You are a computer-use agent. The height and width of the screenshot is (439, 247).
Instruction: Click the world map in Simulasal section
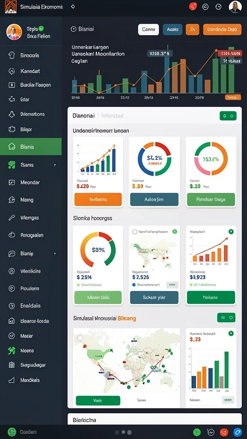(x=127, y=361)
